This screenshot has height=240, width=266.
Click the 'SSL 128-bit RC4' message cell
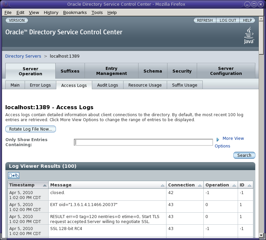click(107, 231)
